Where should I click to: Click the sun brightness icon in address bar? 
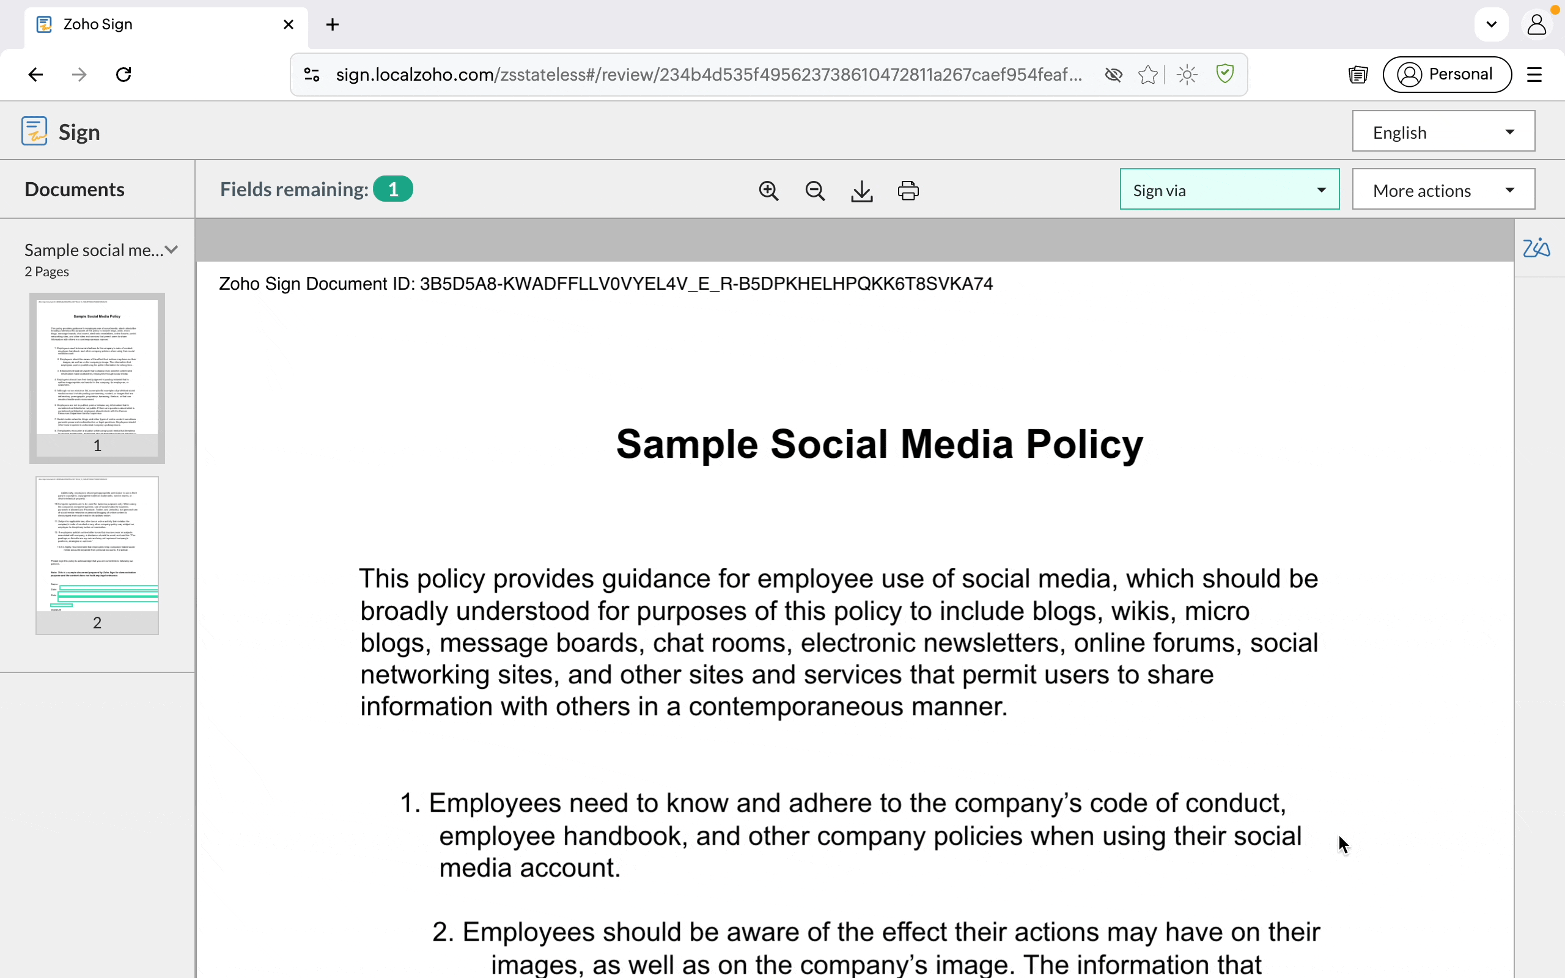[x=1187, y=75]
